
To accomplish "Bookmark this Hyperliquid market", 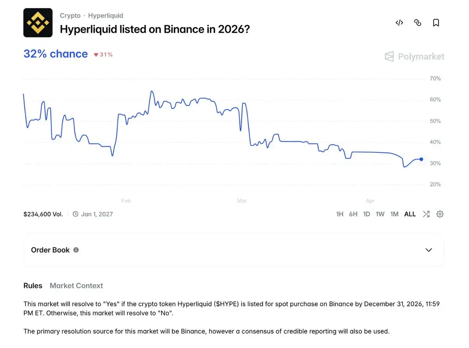I will click(436, 23).
